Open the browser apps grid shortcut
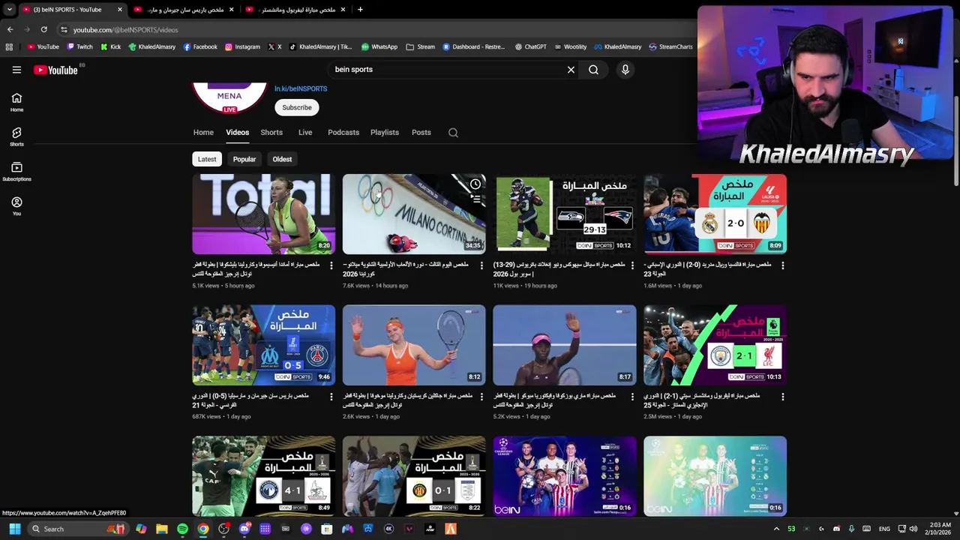Image resolution: width=960 pixels, height=540 pixels. (9, 46)
